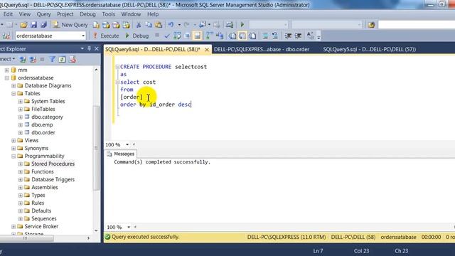Click the Debug button
Image resolution: width=455 pixels, height=256 pixels.
[137, 36]
